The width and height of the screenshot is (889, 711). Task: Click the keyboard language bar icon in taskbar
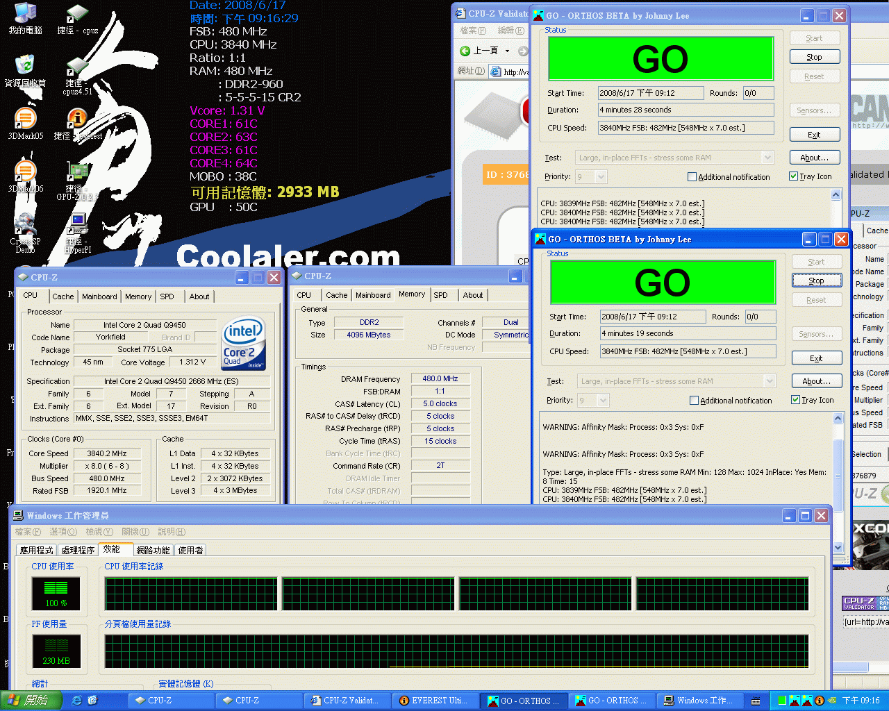coord(756,701)
